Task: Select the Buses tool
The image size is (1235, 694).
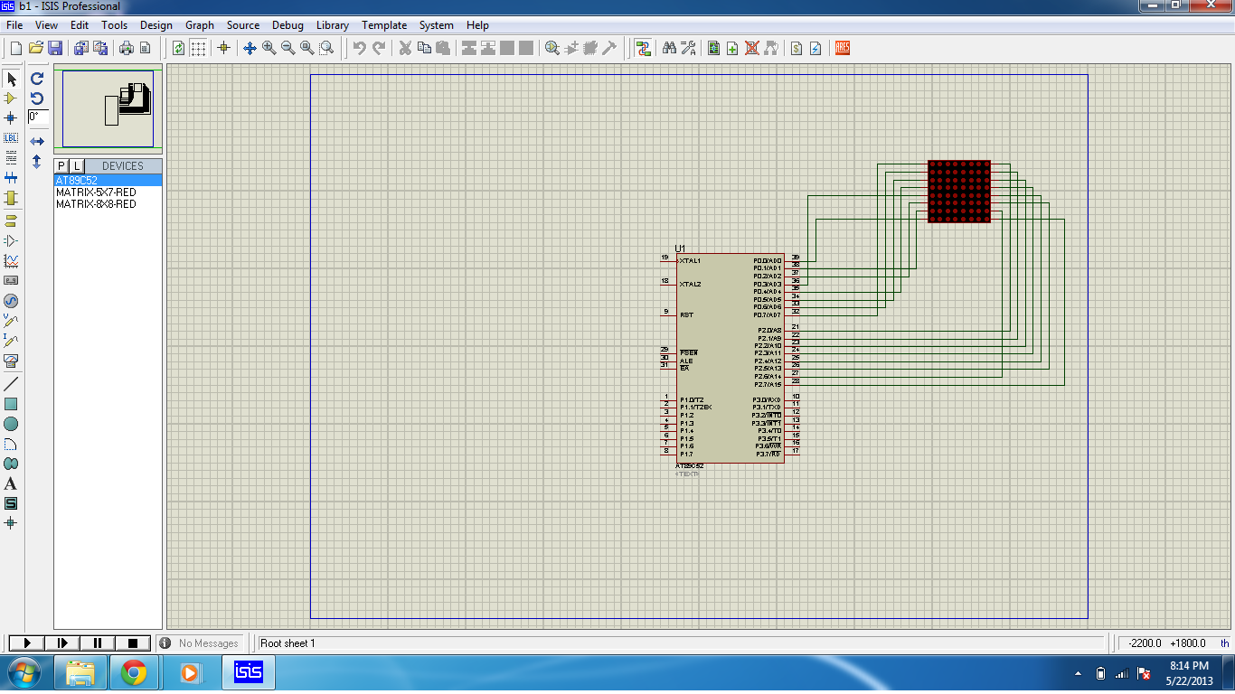Action: (x=11, y=178)
